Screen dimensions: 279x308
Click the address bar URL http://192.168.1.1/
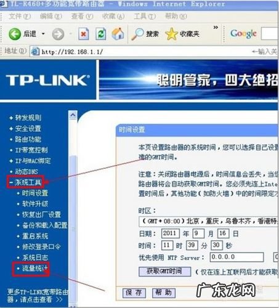pyautogui.click(x=72, y=52)
